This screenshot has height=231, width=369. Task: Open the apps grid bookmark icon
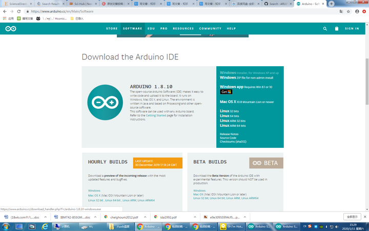click(x=5, y=18)
